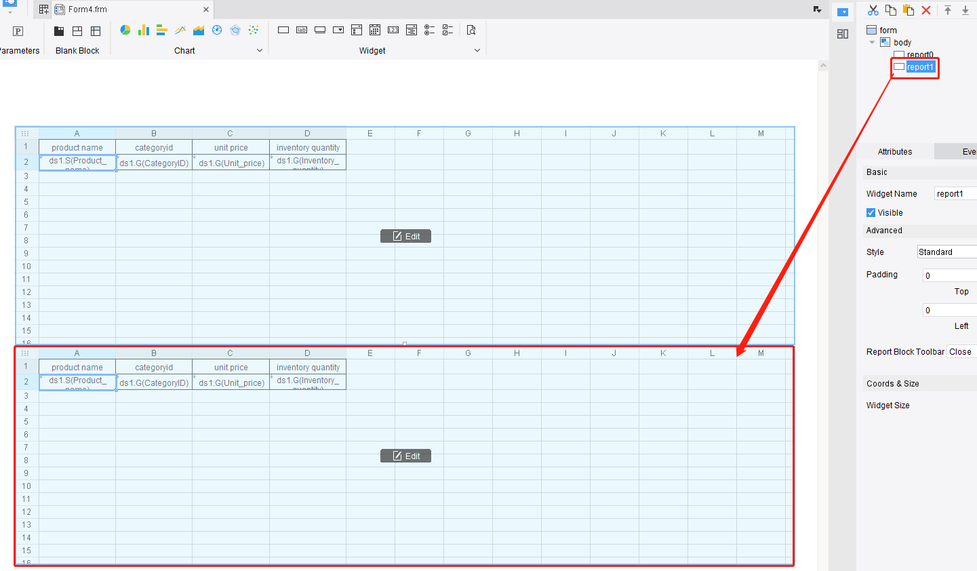Insert a radar chart
The image size is (977, 571).
pyautogui.click(x=235, y=30)
